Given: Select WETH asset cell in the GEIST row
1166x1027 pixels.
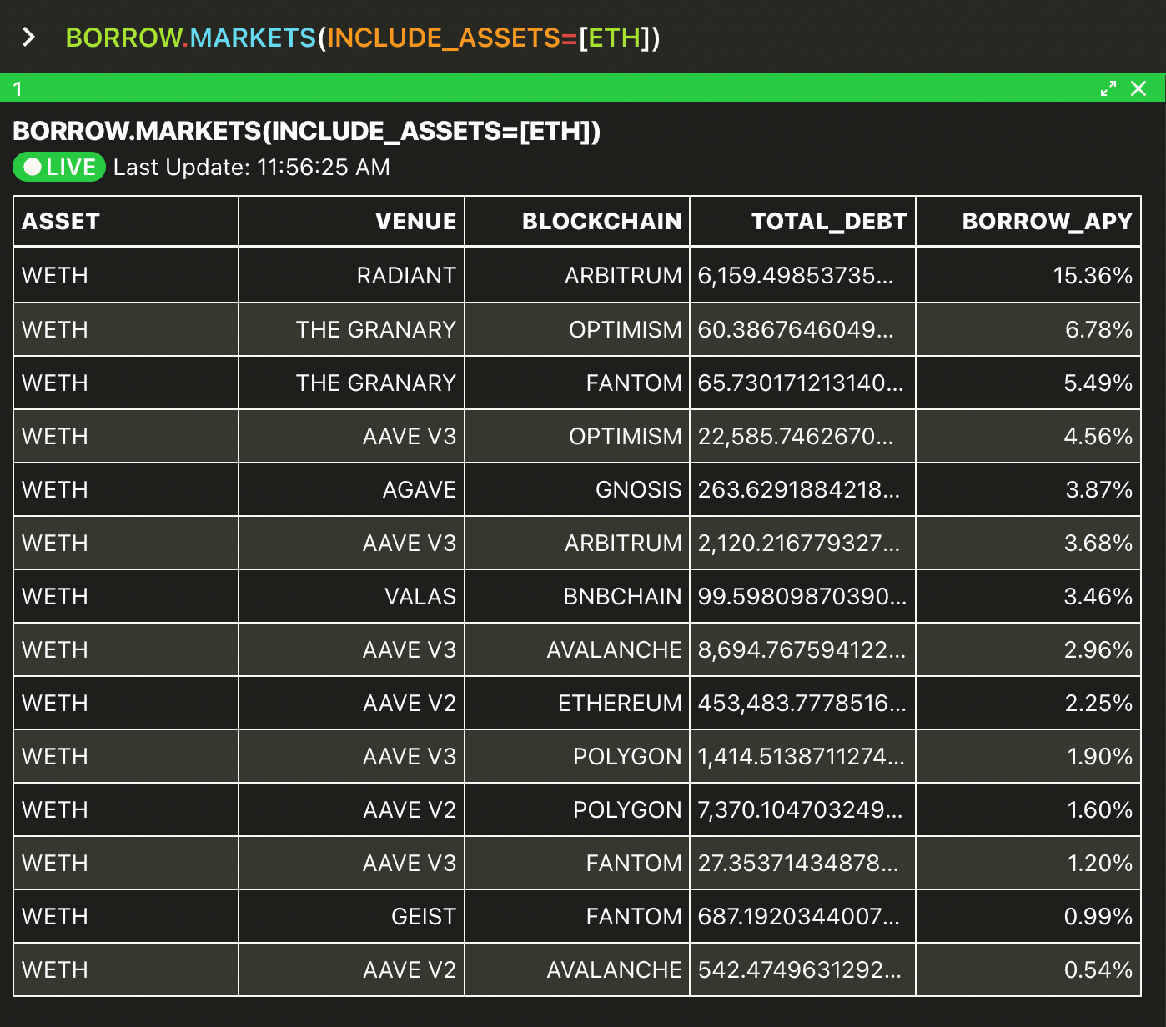Looking at the screenshot, I should click(126, 916).
